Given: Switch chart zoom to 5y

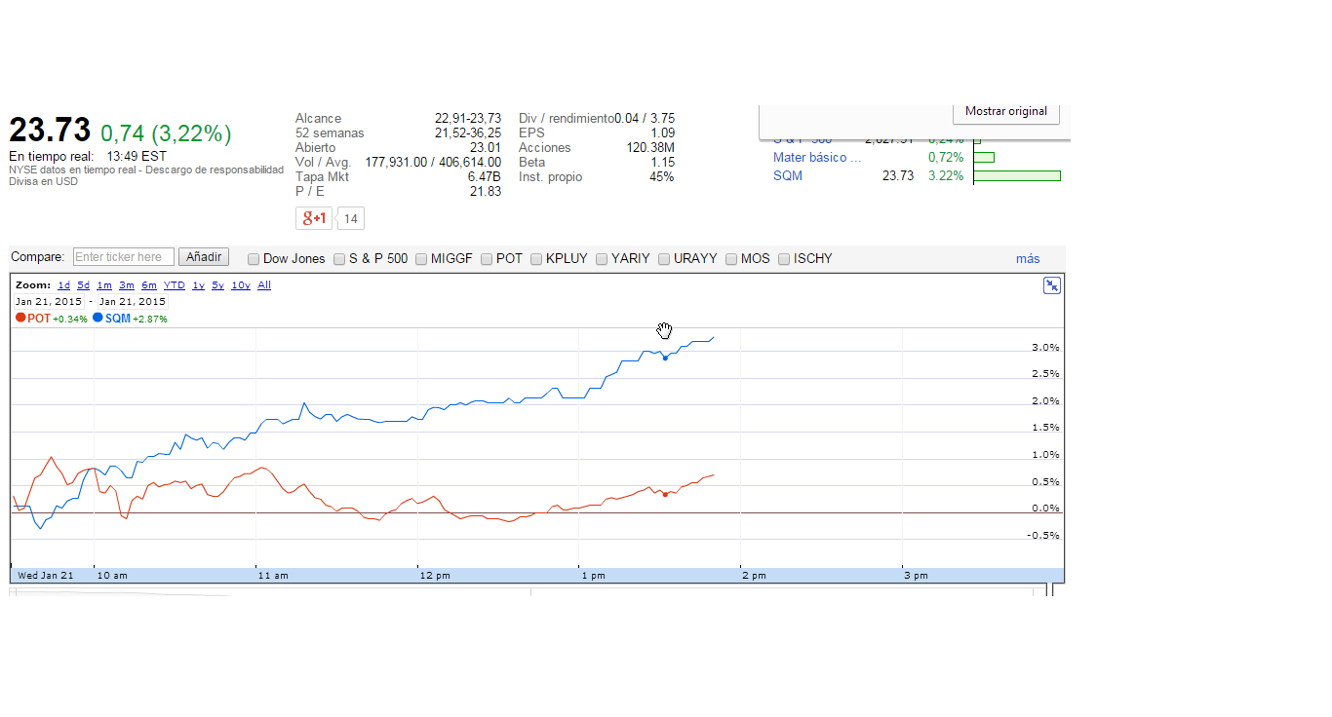Looking at the screenshot, I should coord(217,285).
